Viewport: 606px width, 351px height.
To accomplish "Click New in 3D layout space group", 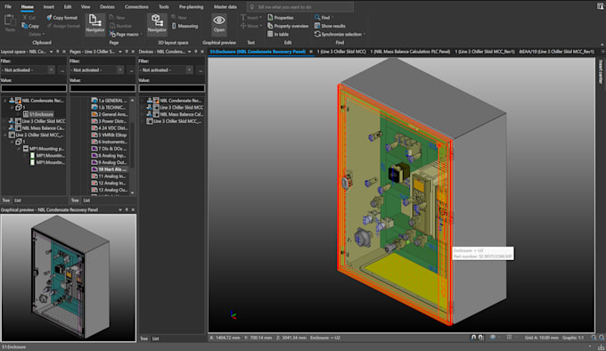I will [x=179, y=18].
